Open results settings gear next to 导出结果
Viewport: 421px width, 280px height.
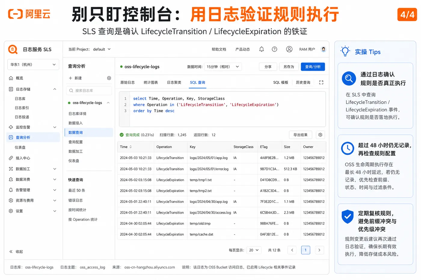[x=321, y=135]
